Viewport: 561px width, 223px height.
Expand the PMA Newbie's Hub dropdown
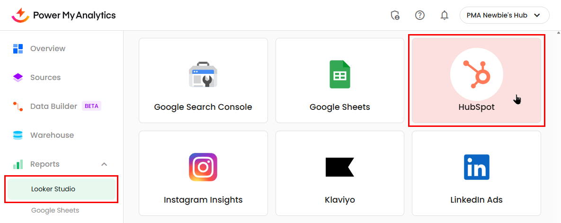click(504, 15)
